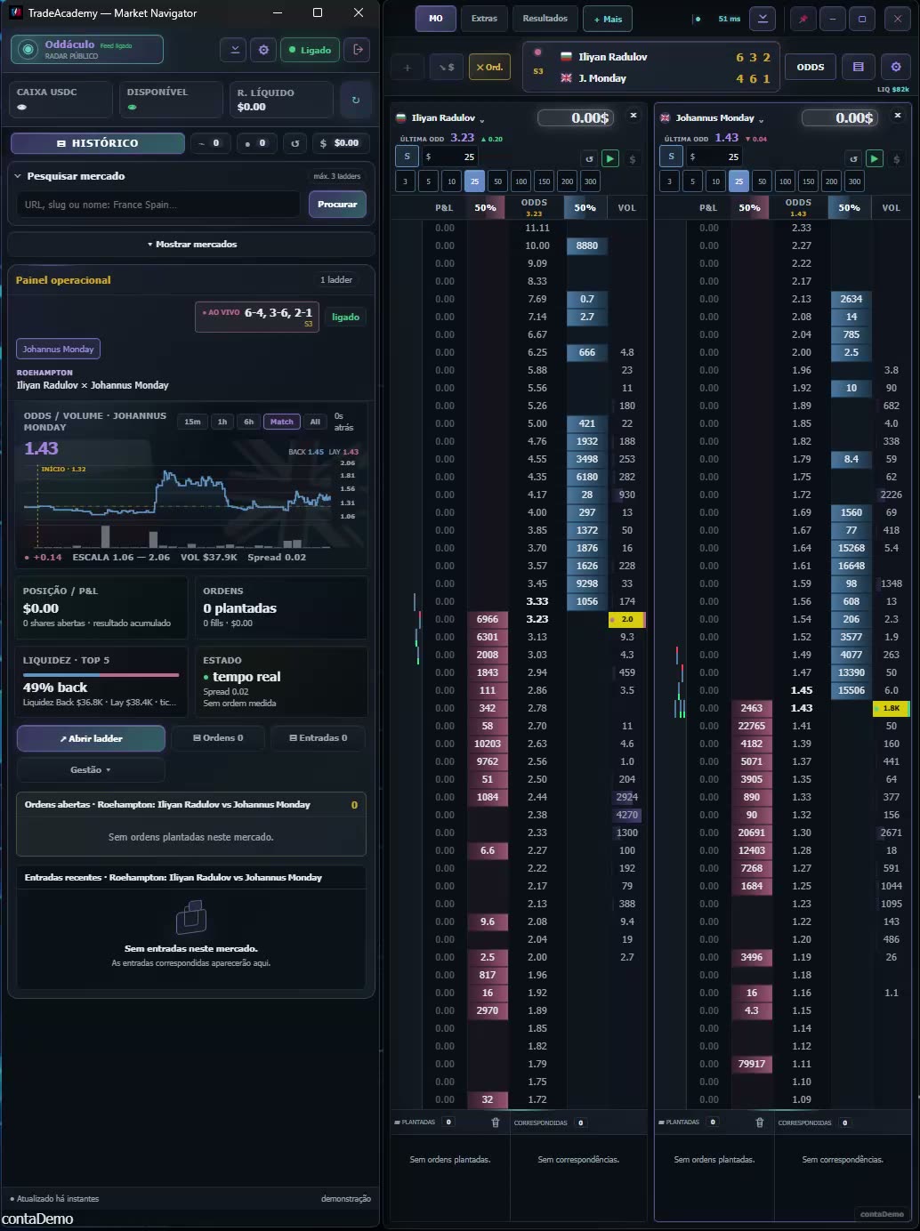Switch to MO tab
Image resolution: width=920 pixels, height=1231 pixels.
[436, 19]
